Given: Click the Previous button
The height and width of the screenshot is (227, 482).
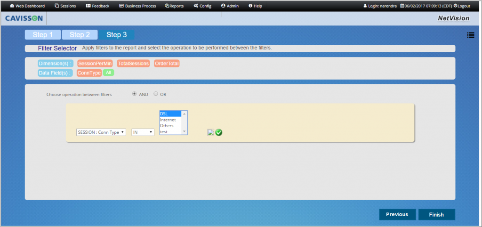Looking at the screenshot, I should (397, 214).
